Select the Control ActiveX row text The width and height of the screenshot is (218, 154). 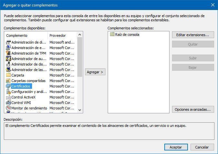point(23,97)
